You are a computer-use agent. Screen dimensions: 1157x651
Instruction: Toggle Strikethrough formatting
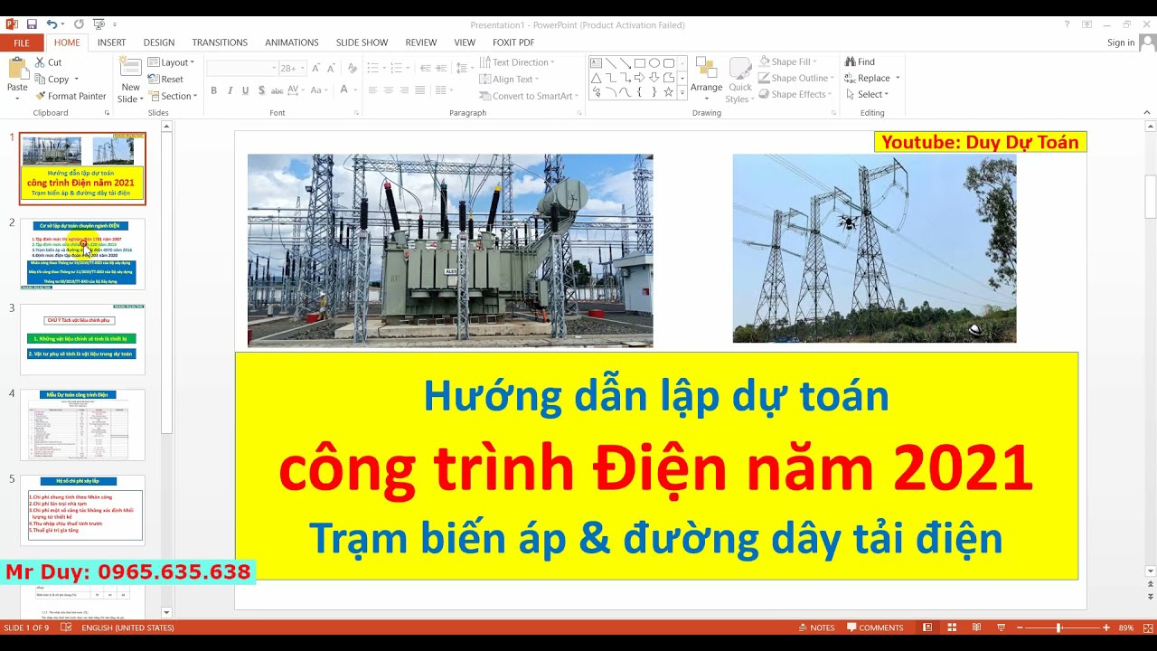pyautogui.click(x=277, y=90)
